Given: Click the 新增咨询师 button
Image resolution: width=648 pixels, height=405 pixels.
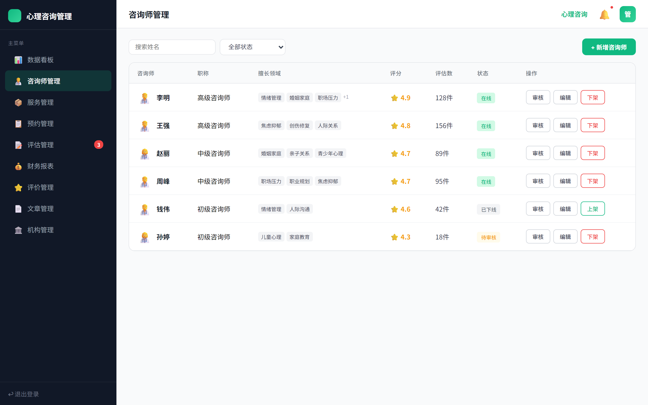Looking at the screenshot, I should (x=609, y=47).
